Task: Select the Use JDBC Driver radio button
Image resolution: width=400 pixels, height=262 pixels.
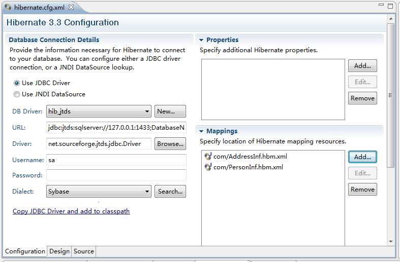Action: [17, 83]
